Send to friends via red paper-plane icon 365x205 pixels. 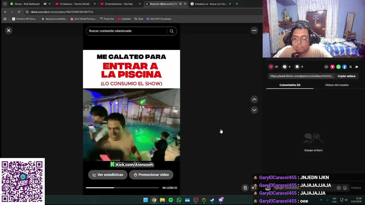(x=332, y=67)
